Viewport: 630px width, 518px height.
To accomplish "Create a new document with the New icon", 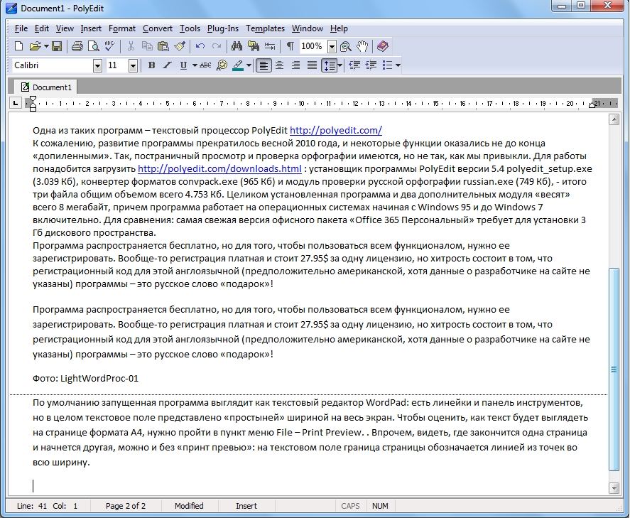I will click(18, 46).
